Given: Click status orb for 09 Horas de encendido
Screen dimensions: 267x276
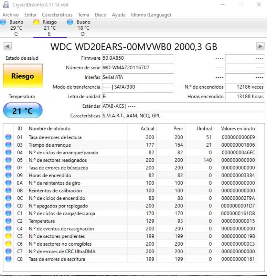Looking at the screenshot, I should tap(8, 175).
